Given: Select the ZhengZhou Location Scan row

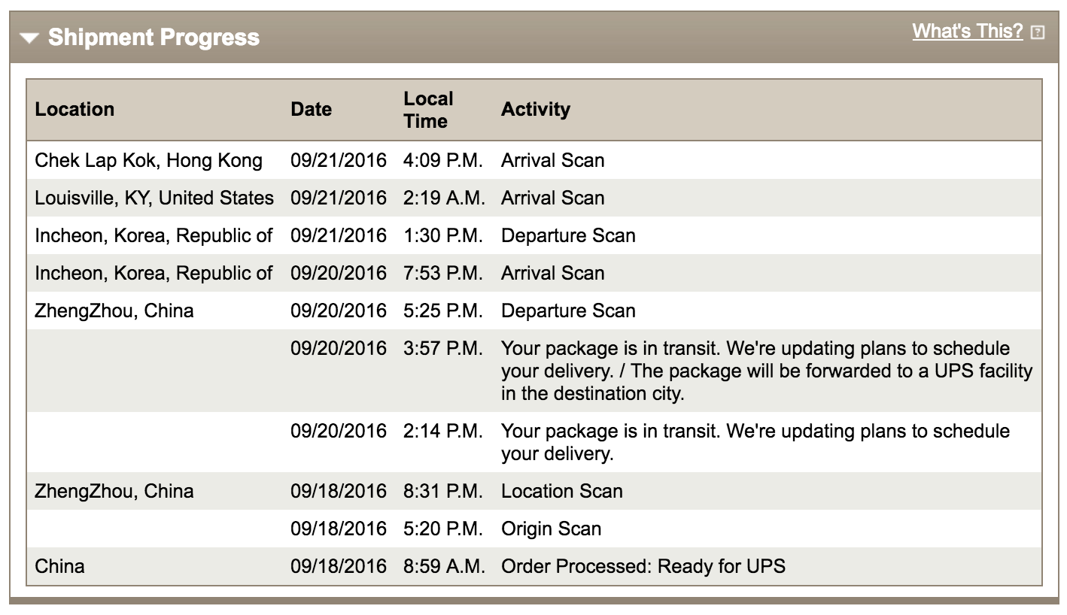Looking at the screenshot, I should coord(534,491).
